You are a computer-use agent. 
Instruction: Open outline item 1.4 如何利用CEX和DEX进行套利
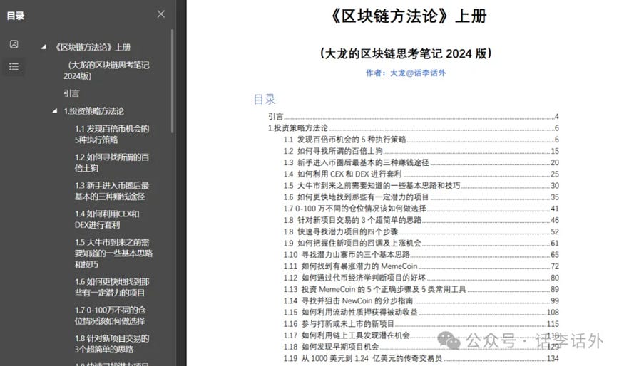point(107,219)
